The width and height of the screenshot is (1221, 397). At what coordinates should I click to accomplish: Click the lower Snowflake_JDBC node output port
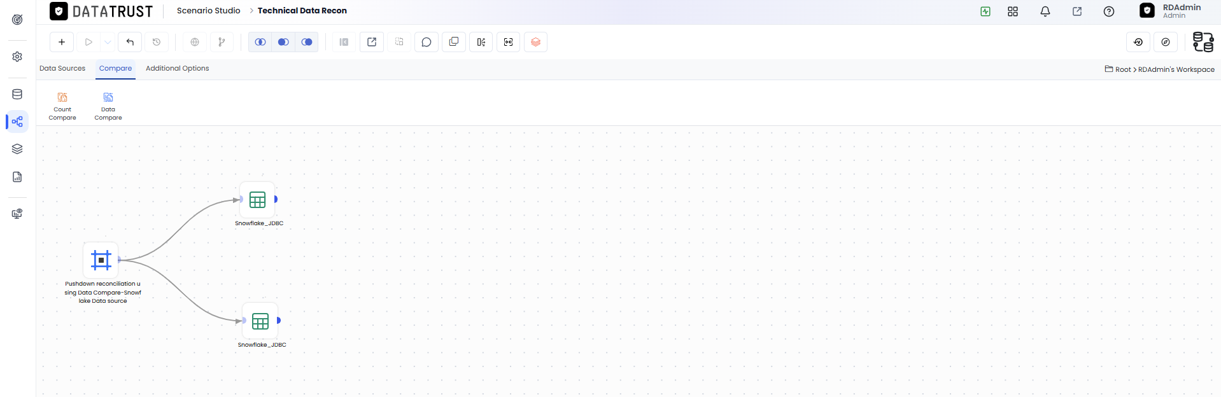point(279,320)
